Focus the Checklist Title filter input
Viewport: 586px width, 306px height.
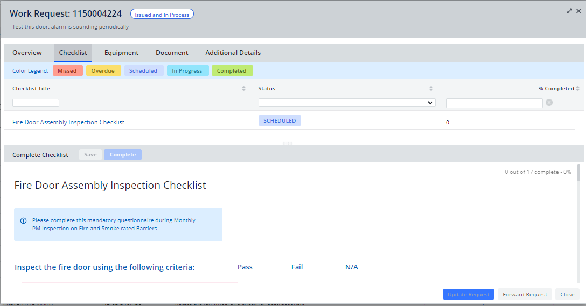point(36,103)
